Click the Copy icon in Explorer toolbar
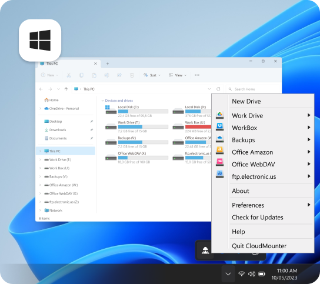 tap(81, 75)
